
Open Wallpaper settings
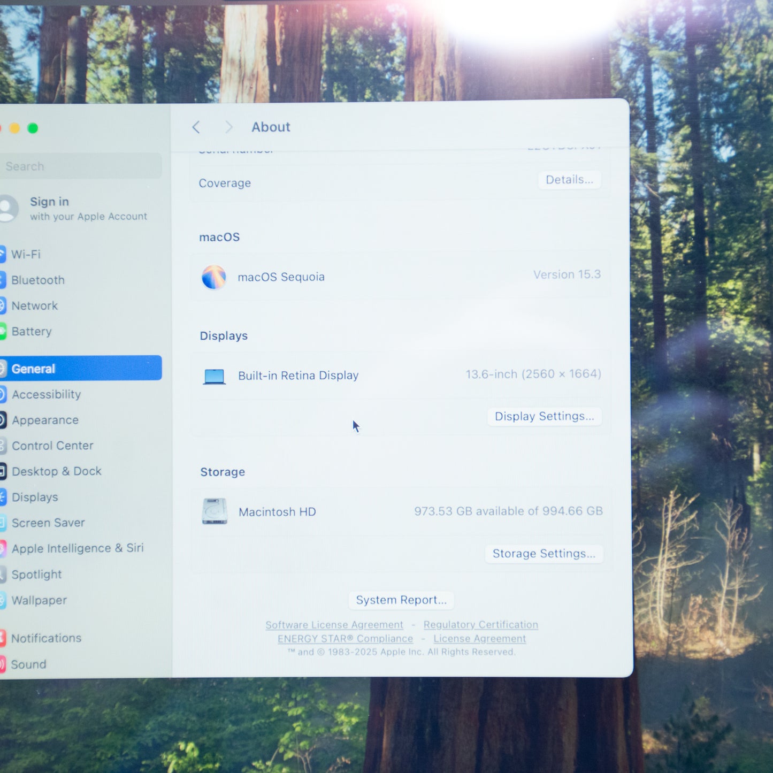point(80,600)
